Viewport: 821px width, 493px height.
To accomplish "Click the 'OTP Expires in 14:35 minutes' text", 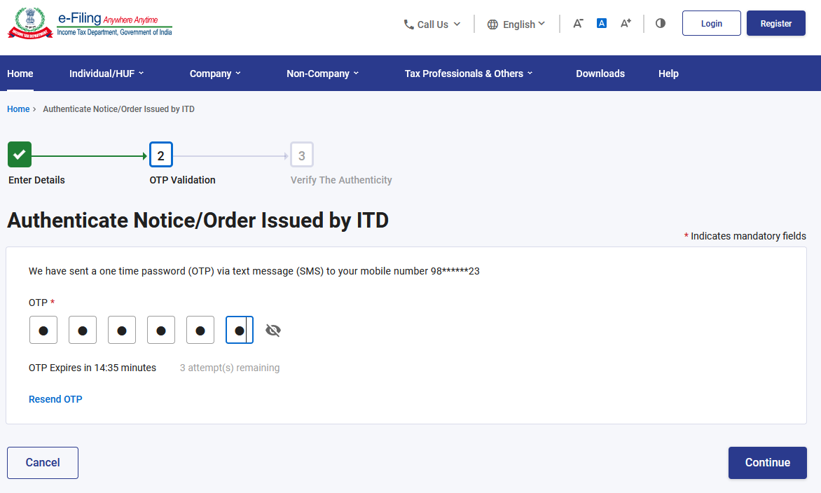I will coord(92,368).
